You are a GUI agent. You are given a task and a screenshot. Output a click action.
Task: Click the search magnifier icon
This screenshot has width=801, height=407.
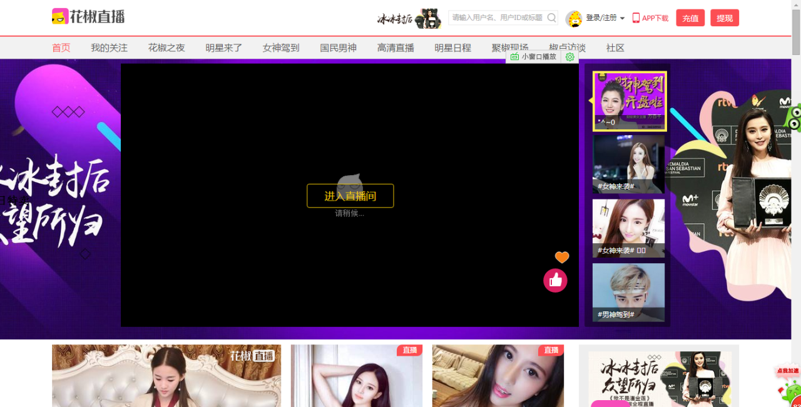tap(551, 18)
